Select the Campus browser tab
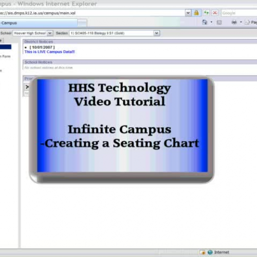This screenshot has height=257, width=257. coord(39,23)
